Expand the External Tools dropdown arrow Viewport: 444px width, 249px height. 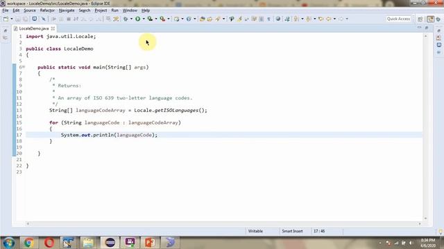169,19
